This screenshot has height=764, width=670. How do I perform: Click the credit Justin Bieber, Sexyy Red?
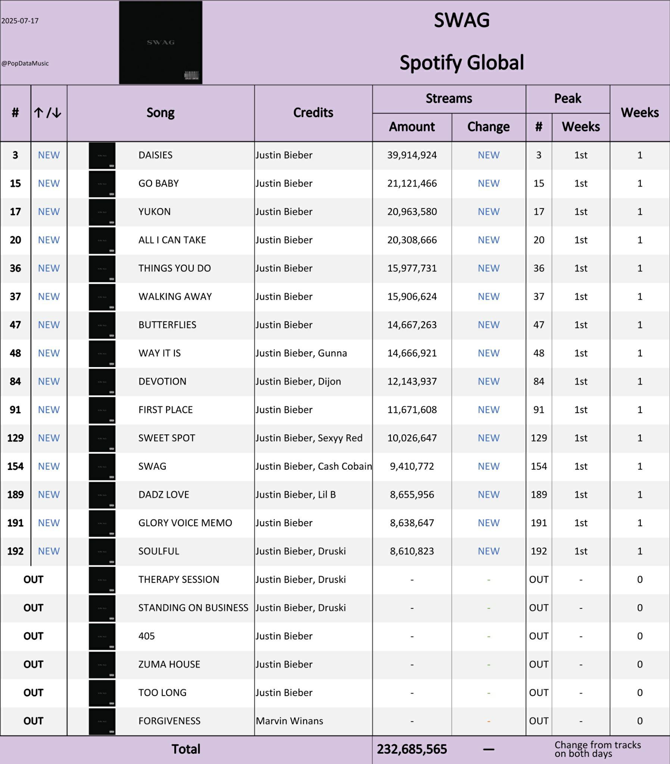tap(309, 438)
